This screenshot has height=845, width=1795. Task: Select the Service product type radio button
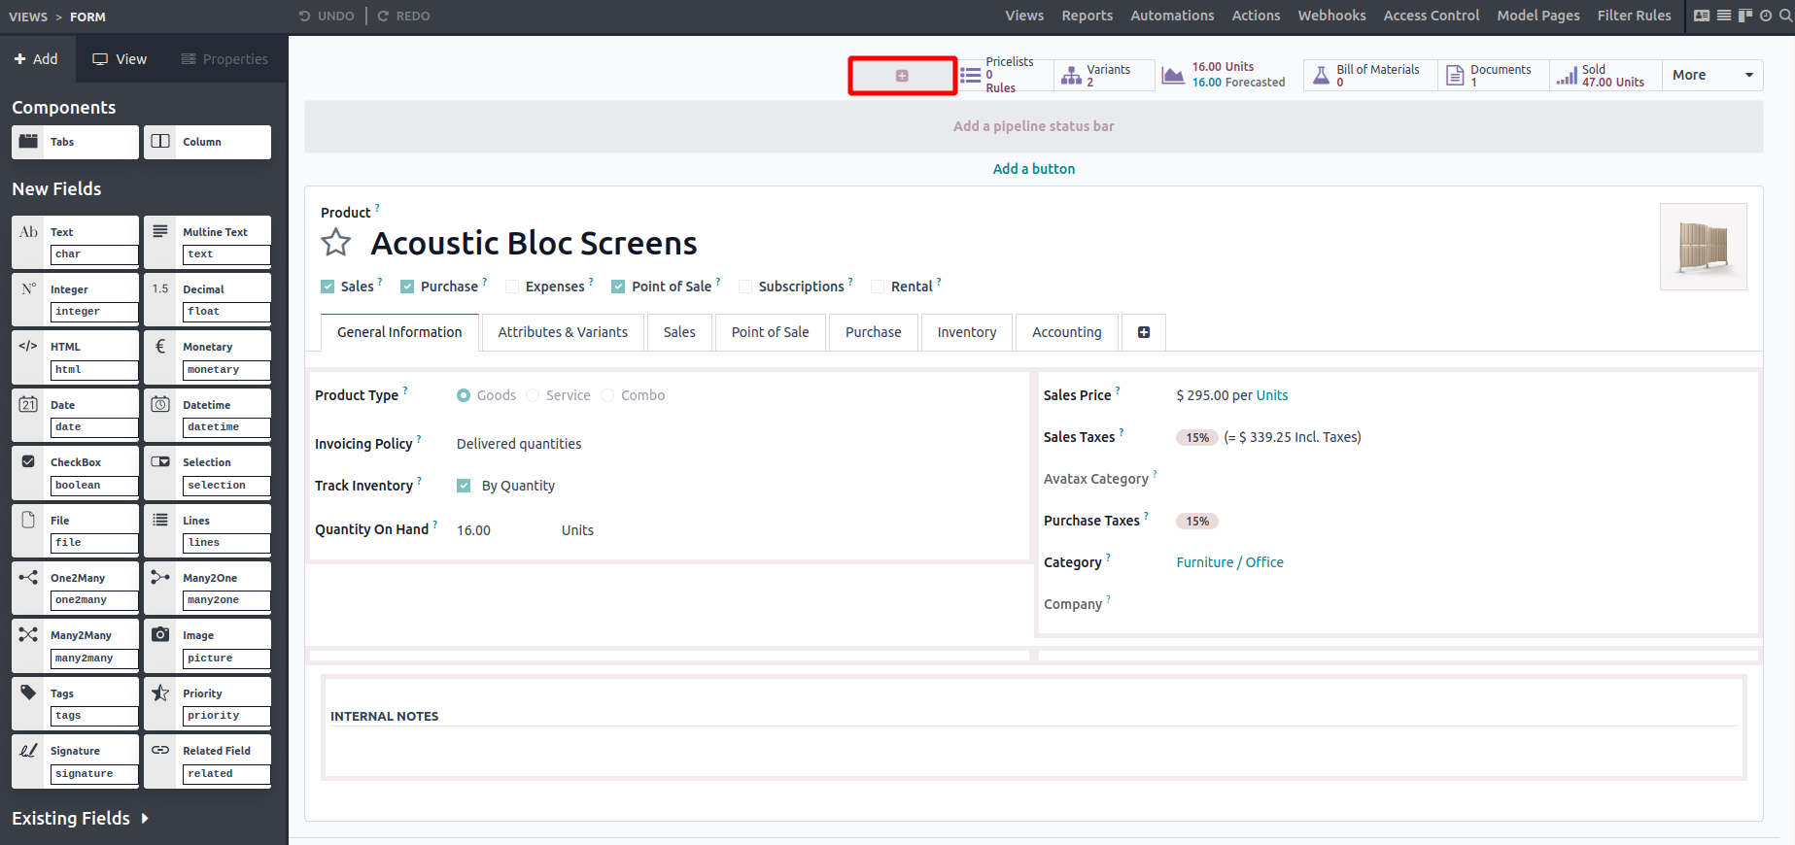[x=533, y=395]
